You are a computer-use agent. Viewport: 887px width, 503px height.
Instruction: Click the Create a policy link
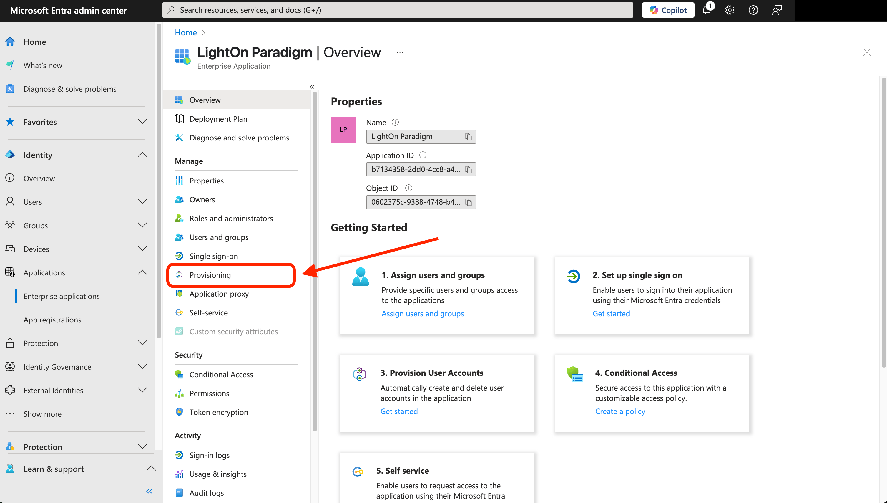point(620,411)
